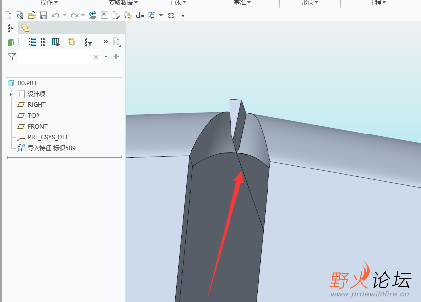Click the switch windows icon
The height and width of the screenshot is (302, 421).
tap(152, 15)
